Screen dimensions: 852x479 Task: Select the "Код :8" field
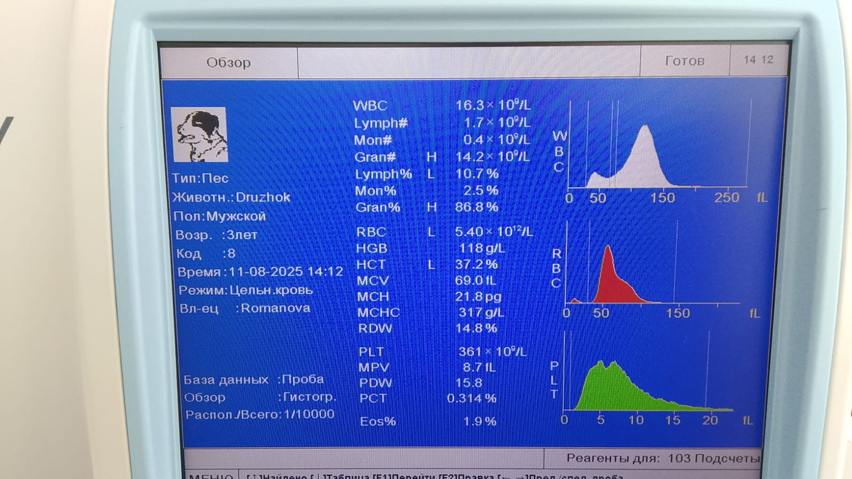point(206,253)
